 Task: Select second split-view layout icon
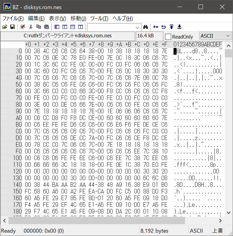65,27
